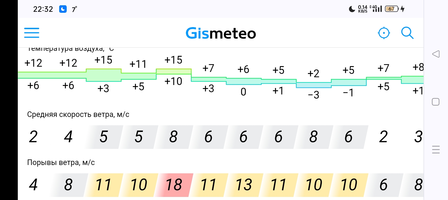Tap the gray wind gust cell 8
The width and height of the screenshot is (448, 200).
[68, 185]
